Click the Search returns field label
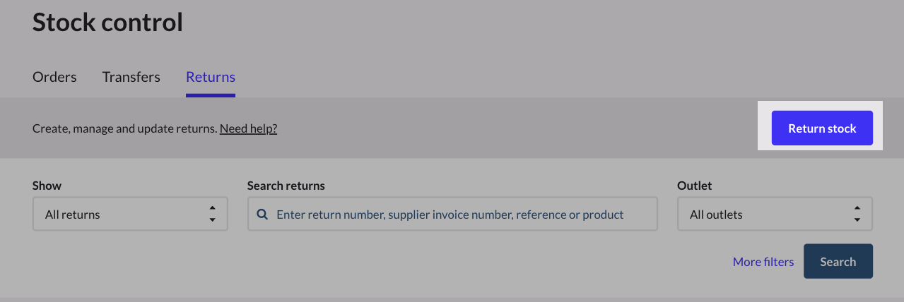The image size is (904, 302). [x=286, y=186]
